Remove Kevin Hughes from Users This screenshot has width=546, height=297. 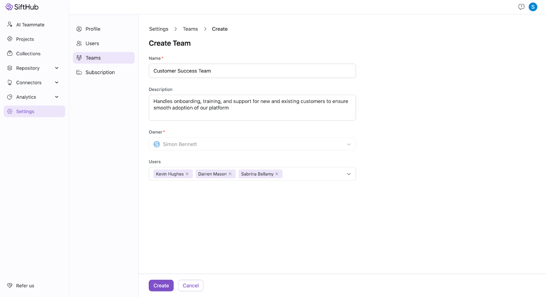(x=187, y=174)
